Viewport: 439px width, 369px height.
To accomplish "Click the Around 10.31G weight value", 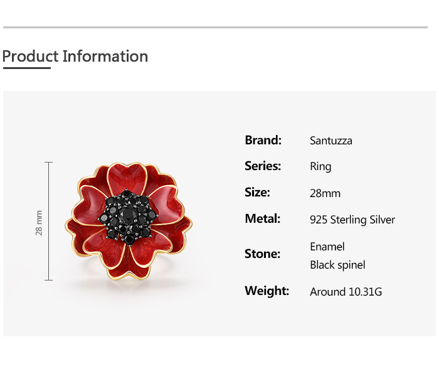I will tap(346, 292).
